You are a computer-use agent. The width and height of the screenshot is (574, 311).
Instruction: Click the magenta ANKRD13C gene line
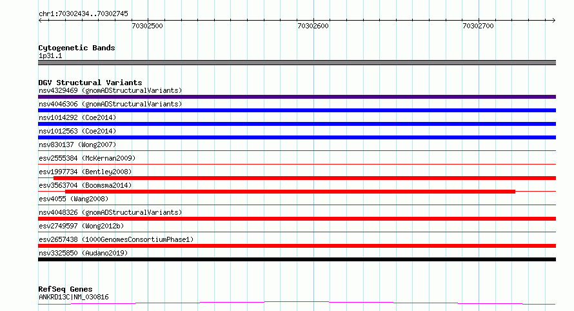pyautogui.click(x=297, y=303)
